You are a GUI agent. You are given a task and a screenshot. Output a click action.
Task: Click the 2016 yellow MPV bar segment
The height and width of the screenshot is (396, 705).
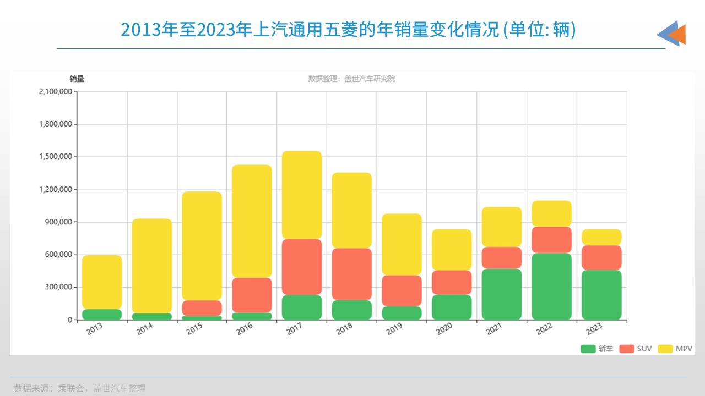[x=252, y=221]
